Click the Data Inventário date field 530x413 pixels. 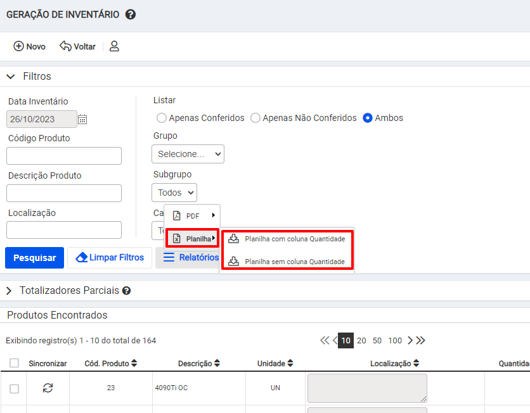tap(42, 119)
